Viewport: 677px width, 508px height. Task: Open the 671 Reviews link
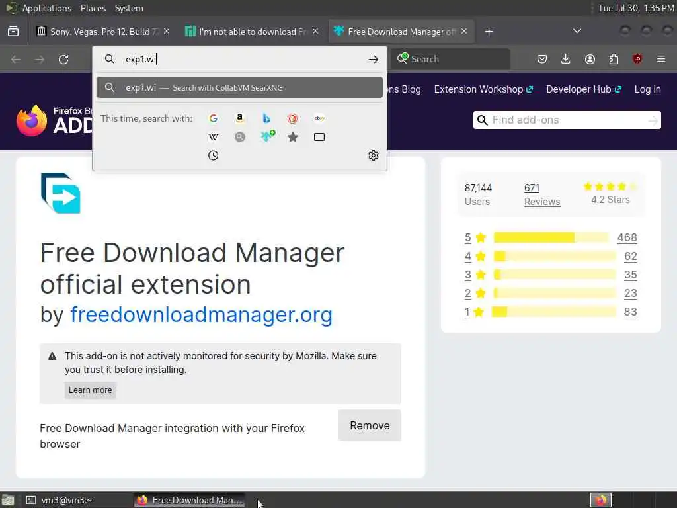(542, 194)
